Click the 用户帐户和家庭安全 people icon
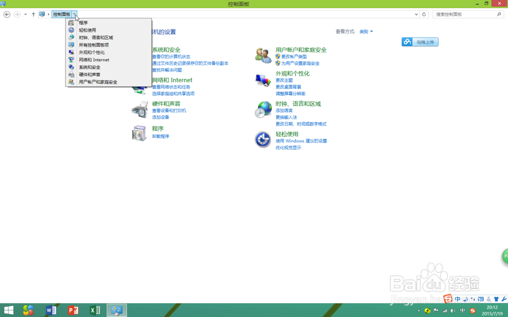Screen dimensions: 508x317 (x=262, y=56)
